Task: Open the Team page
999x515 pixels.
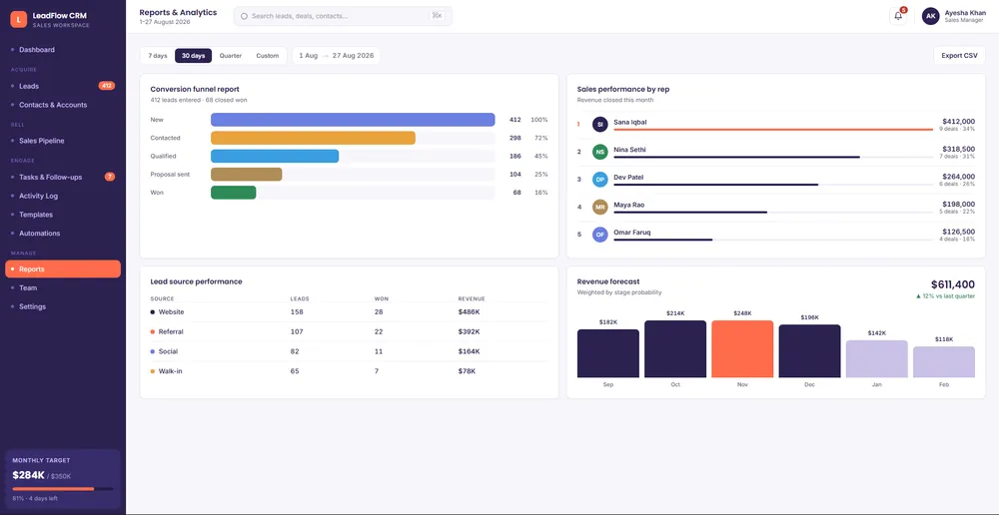Action: [62, 287]
